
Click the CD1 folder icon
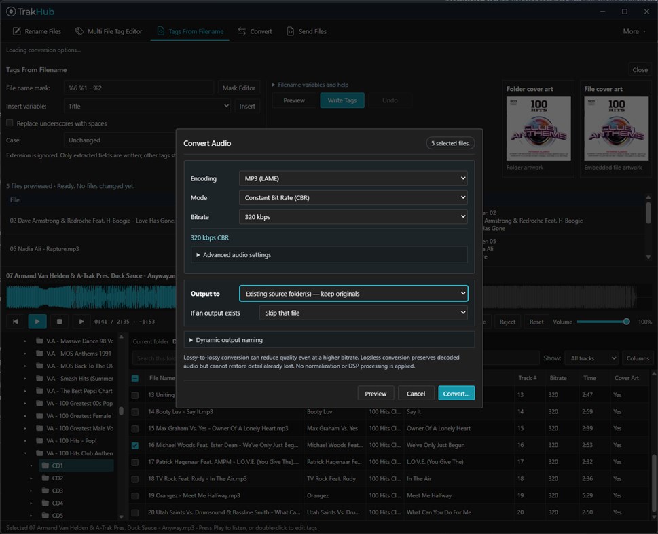coord(45,465)
